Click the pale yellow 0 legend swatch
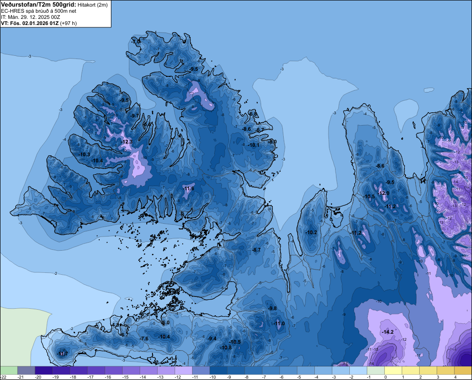 (x=394, y=371)
